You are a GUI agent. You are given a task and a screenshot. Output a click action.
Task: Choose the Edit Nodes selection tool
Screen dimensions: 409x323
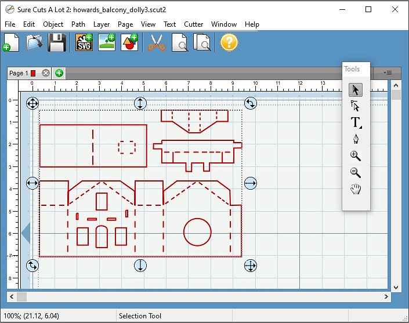[356, 106]
